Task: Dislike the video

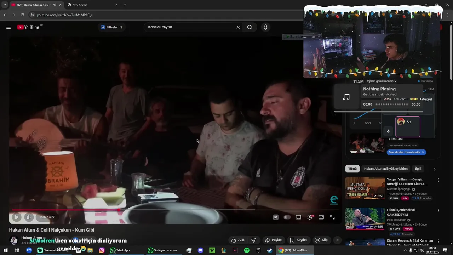Action: (x=254, y=240)
